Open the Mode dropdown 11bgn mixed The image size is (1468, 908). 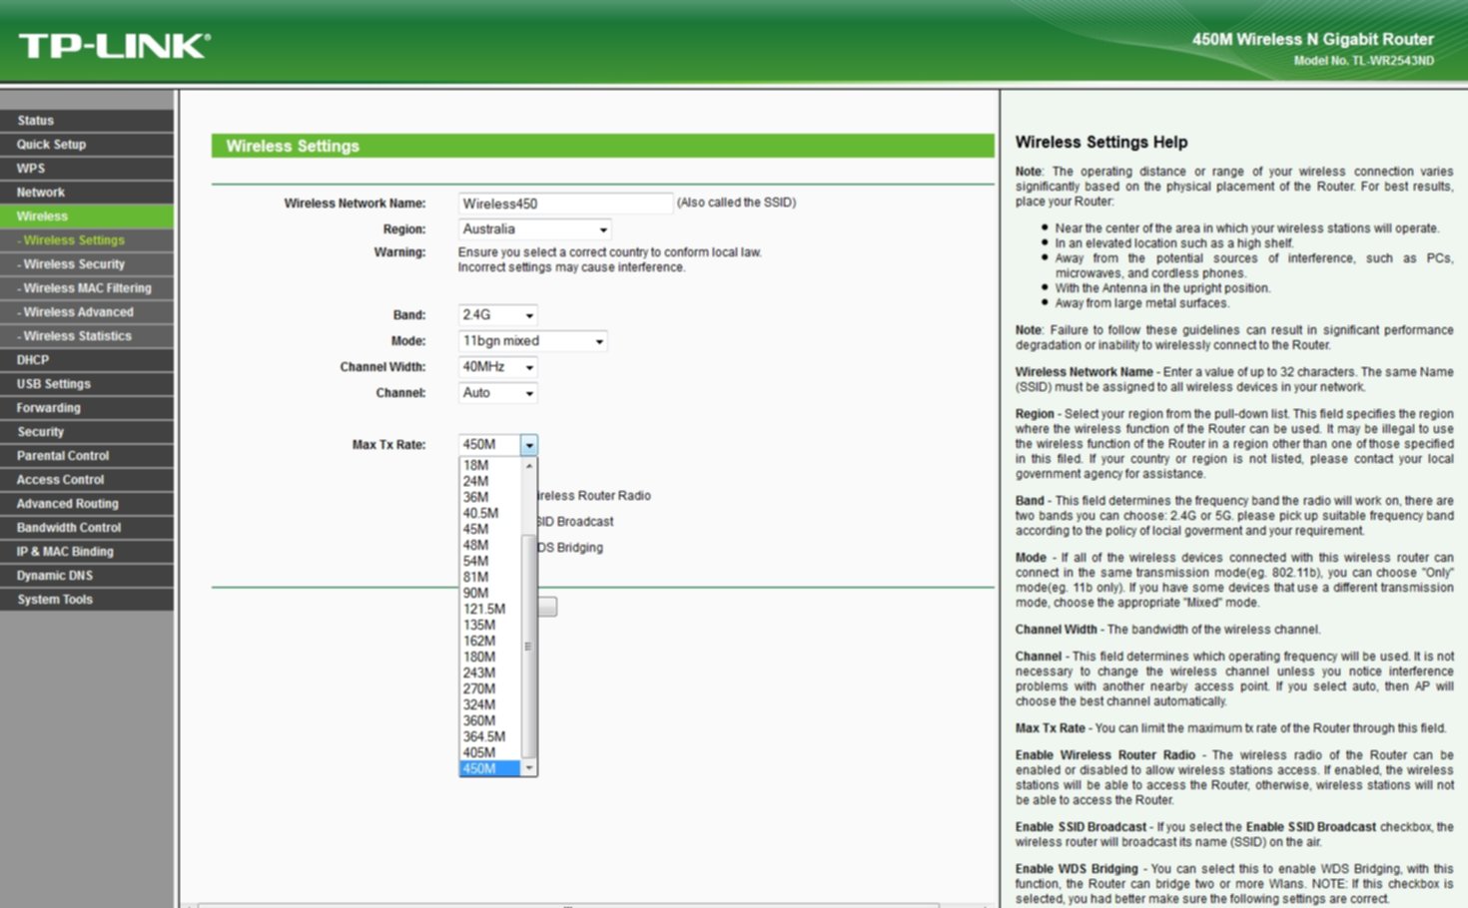[532, 341]
